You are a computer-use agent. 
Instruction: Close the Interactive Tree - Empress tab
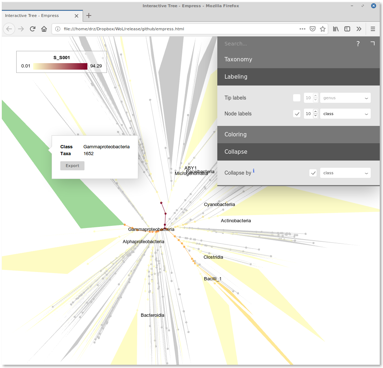pyautogui.click(x=77, y=16)
